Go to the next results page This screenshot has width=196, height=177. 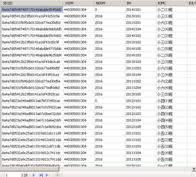pos(34,175)
